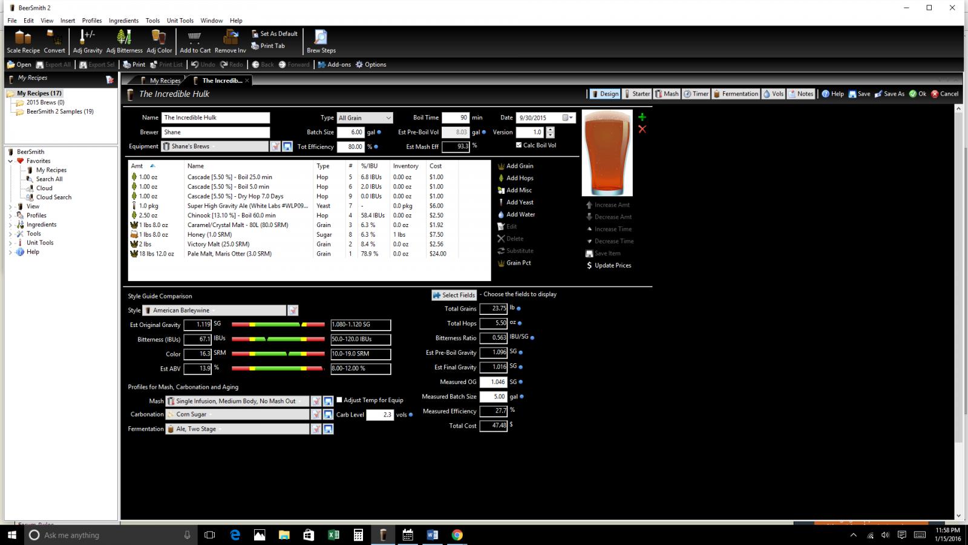Screen dimensions: 968x545
Task: Open the Type All Grain dropdown
Action: click(x=365, y=118)
